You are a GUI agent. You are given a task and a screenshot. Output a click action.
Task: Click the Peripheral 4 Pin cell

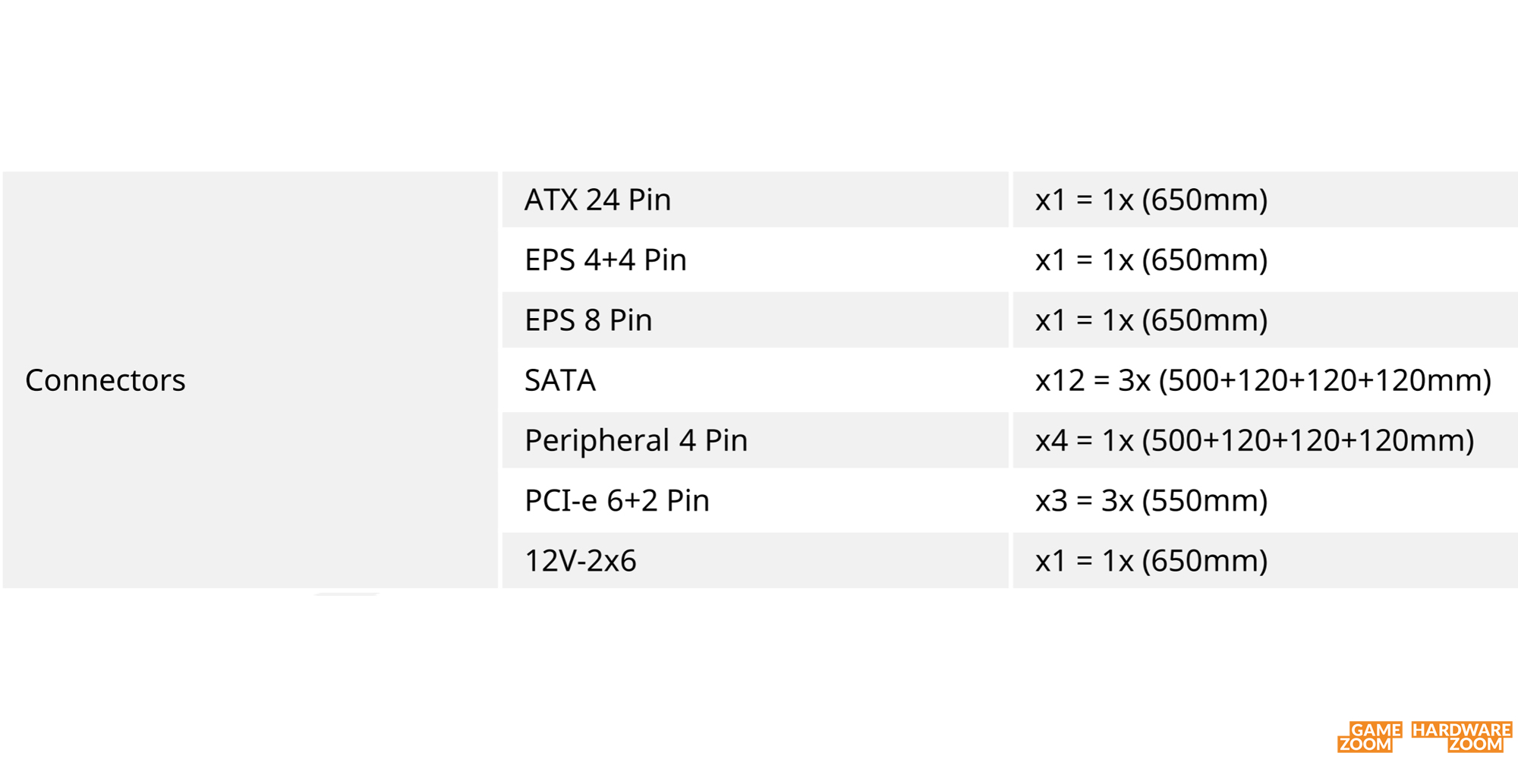click(755, 440)
